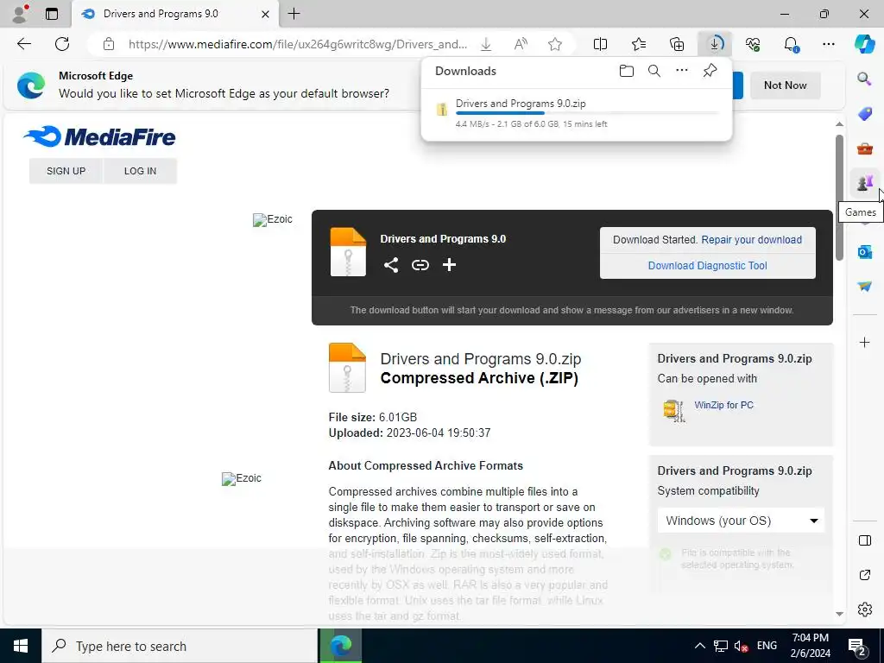Viewport: 884px width, 663px height.
Task: Click Microsoft Edge taskbar icon
Action: tap(340, 646)
